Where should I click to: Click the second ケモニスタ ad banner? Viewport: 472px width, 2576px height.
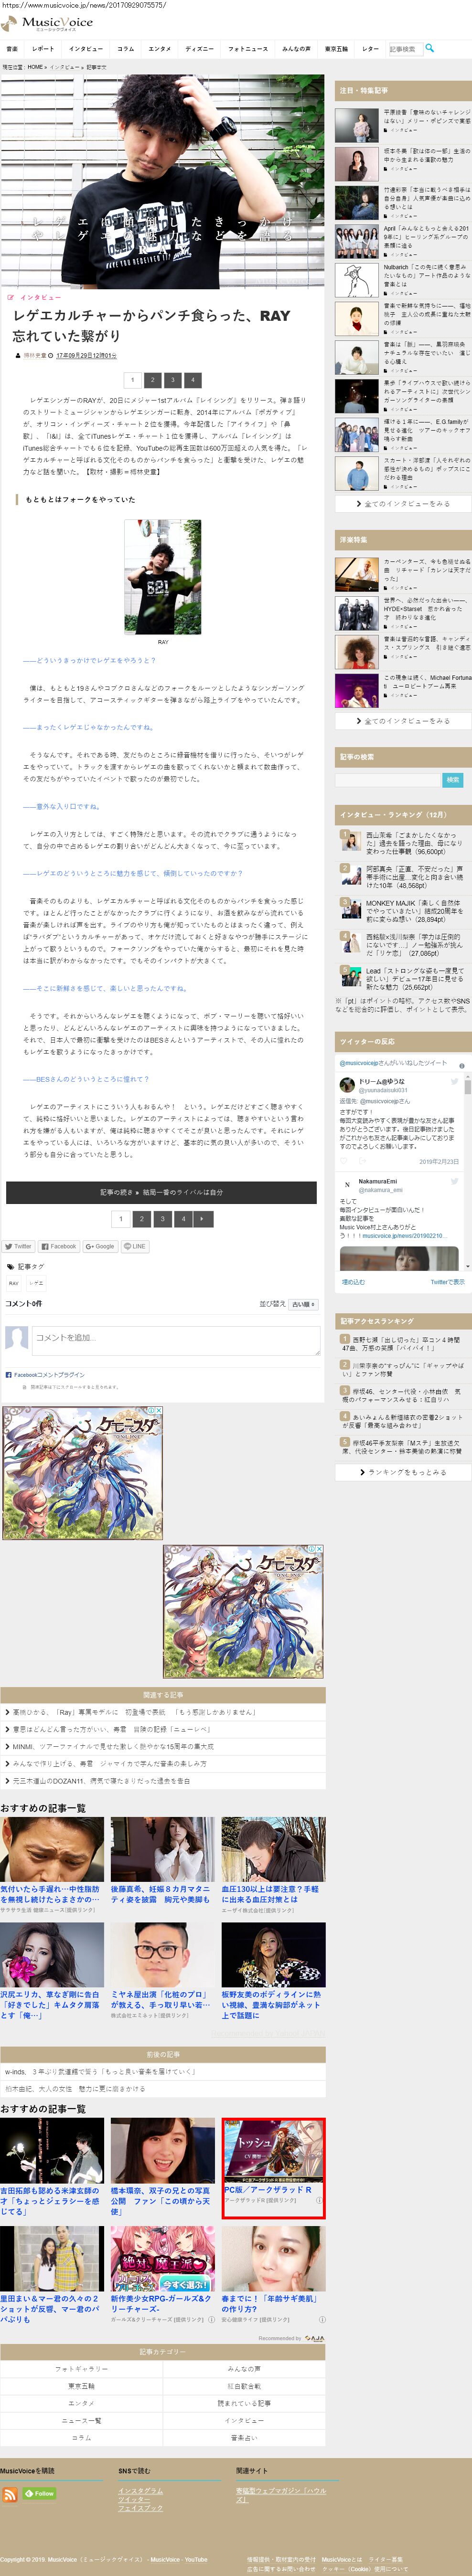(x=243, y=1611)
